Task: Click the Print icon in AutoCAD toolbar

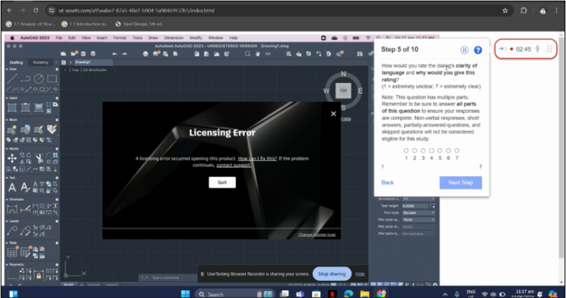Action: point(146,53)
